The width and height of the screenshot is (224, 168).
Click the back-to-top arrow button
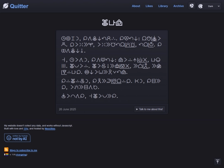coord(217,162)
